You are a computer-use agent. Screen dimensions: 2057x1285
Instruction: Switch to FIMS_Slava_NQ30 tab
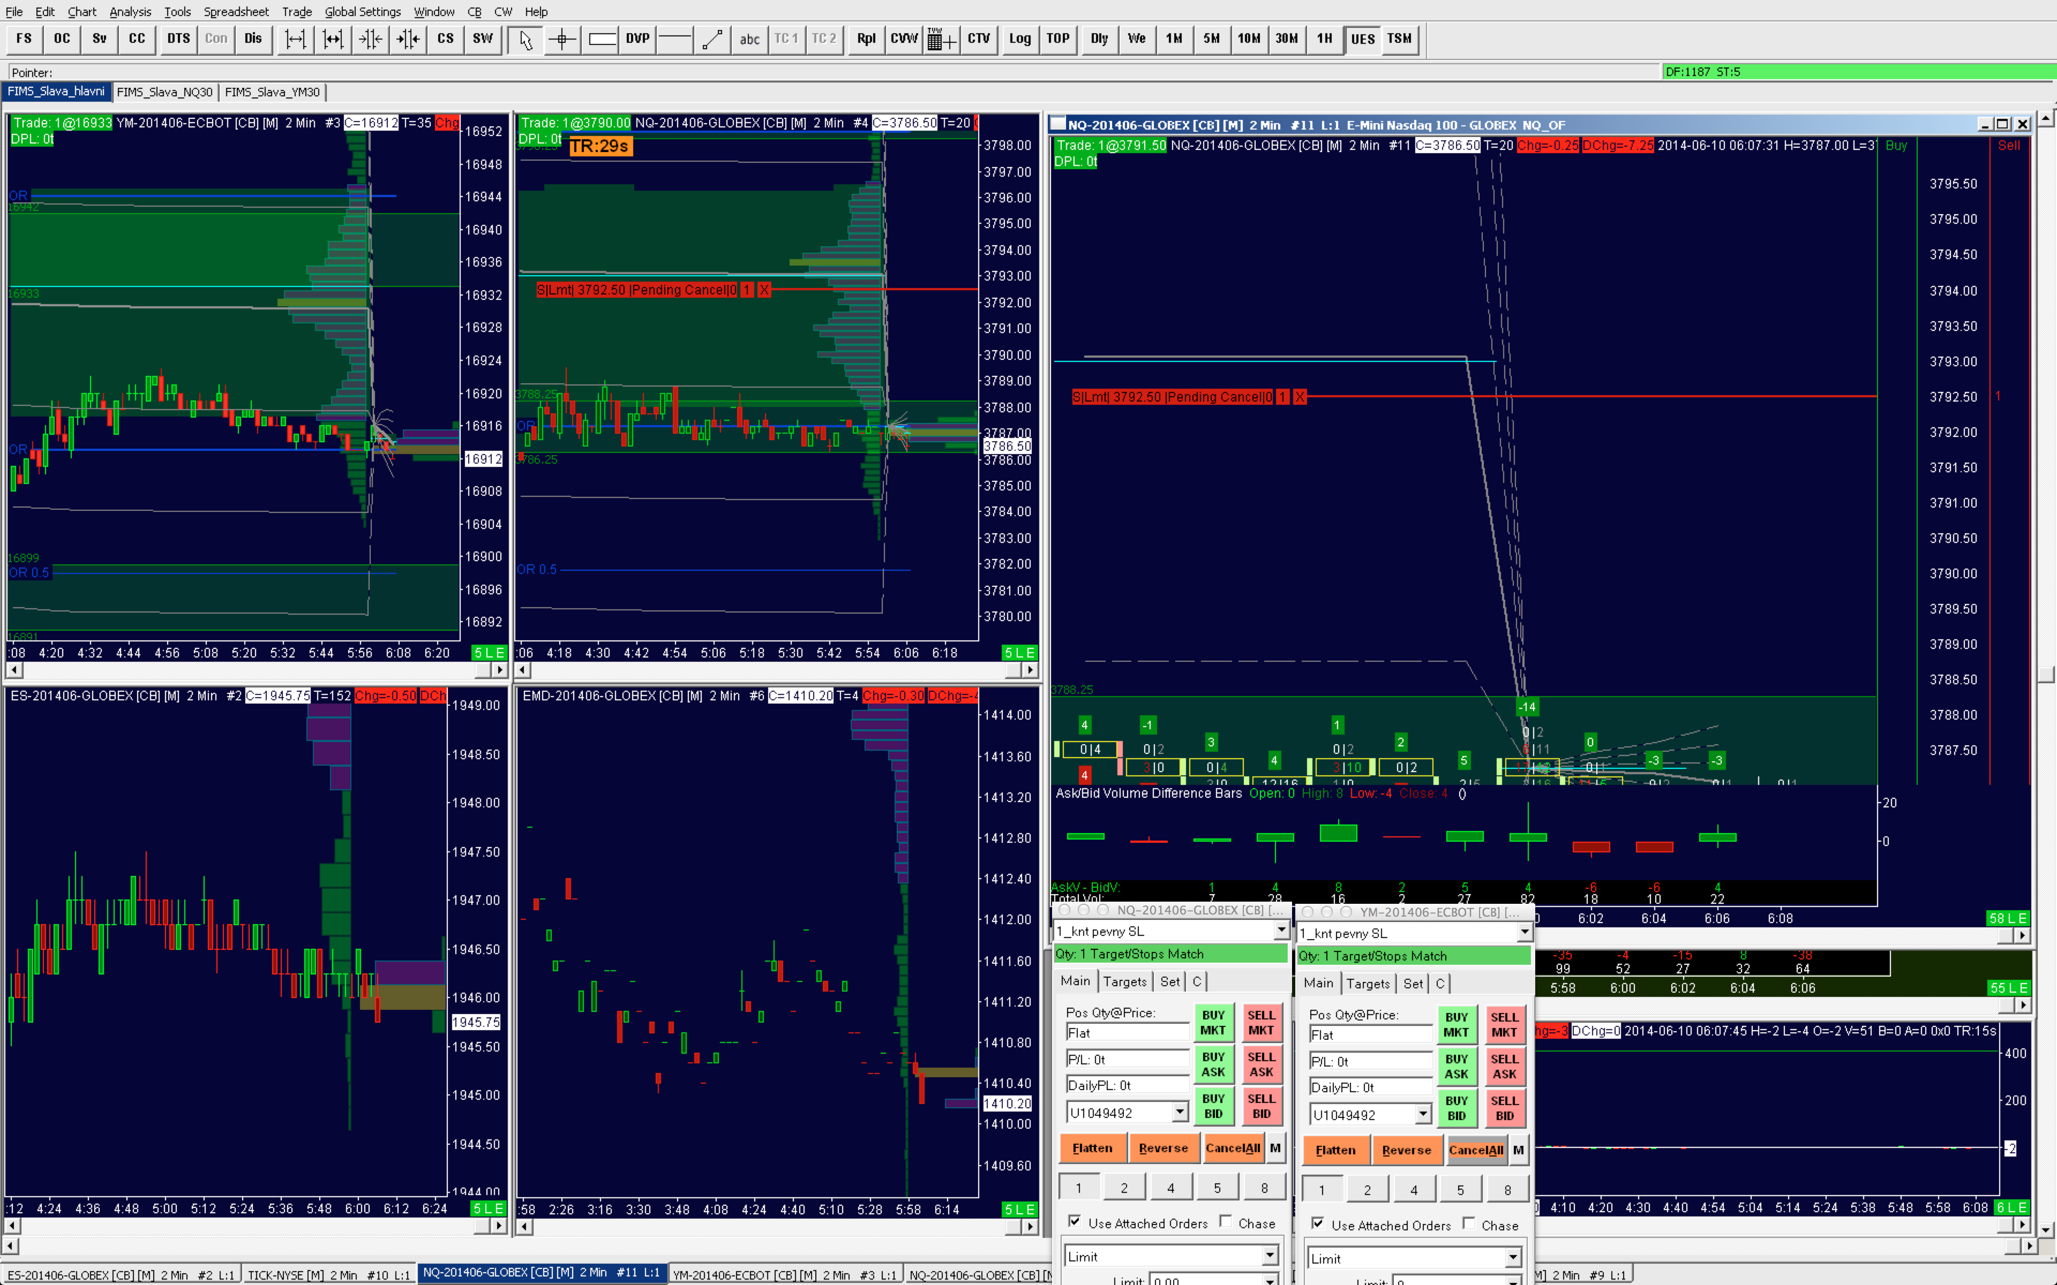164,92
